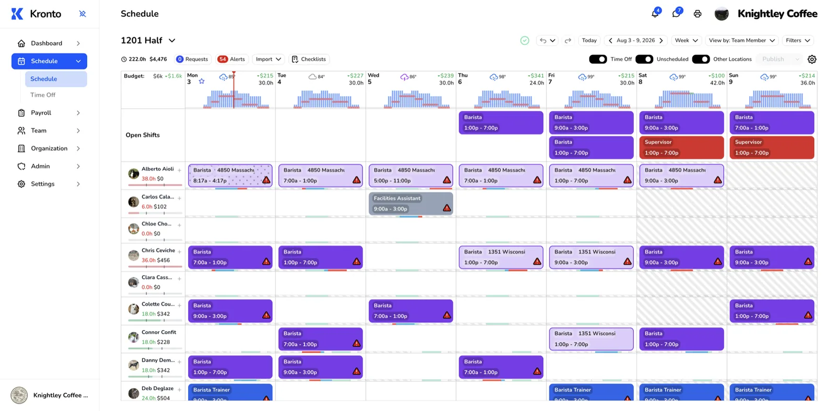Toggle the Unscheduled switch
Image resolution: width=836 pixels, height=411 pixels.
pos(644,60)
